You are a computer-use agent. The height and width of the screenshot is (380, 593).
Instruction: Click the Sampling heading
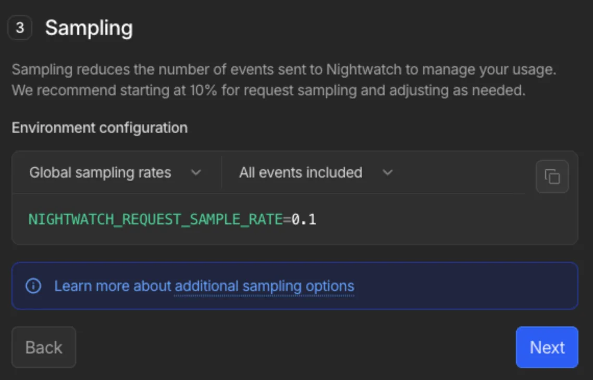[x=89, y=28]
